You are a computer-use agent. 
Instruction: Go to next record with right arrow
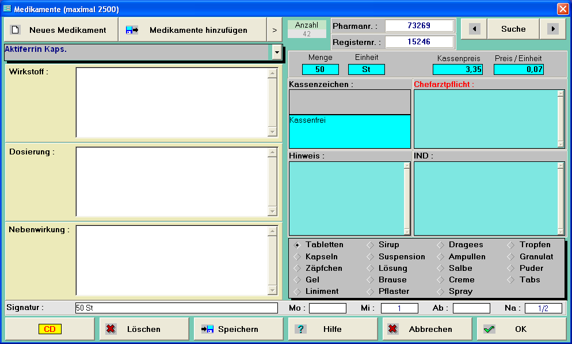(x=552, y=29)
